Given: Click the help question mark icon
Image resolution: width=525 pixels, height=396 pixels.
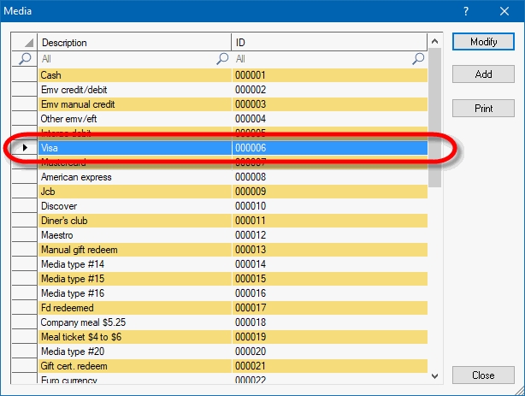Looking at the screenshot, I should pos(466,11).
